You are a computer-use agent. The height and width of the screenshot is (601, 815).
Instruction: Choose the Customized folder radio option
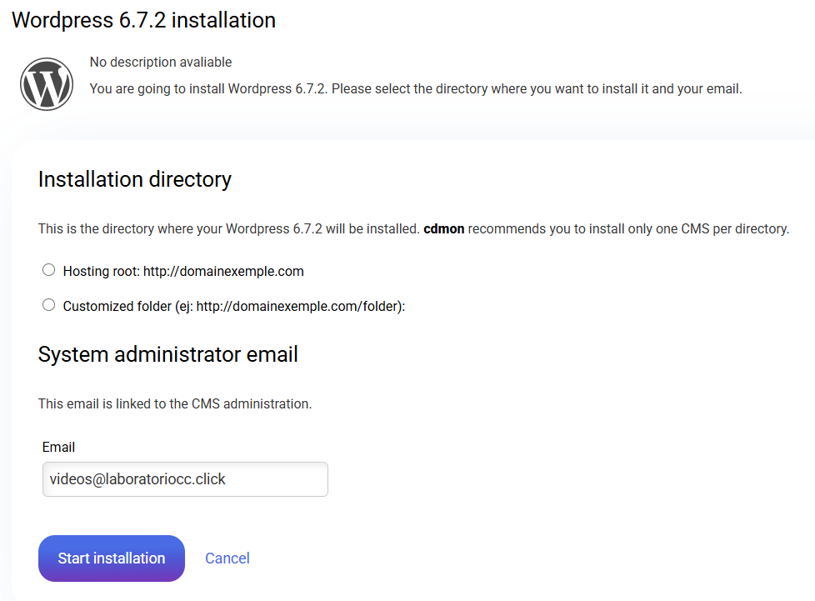(48, 305)
